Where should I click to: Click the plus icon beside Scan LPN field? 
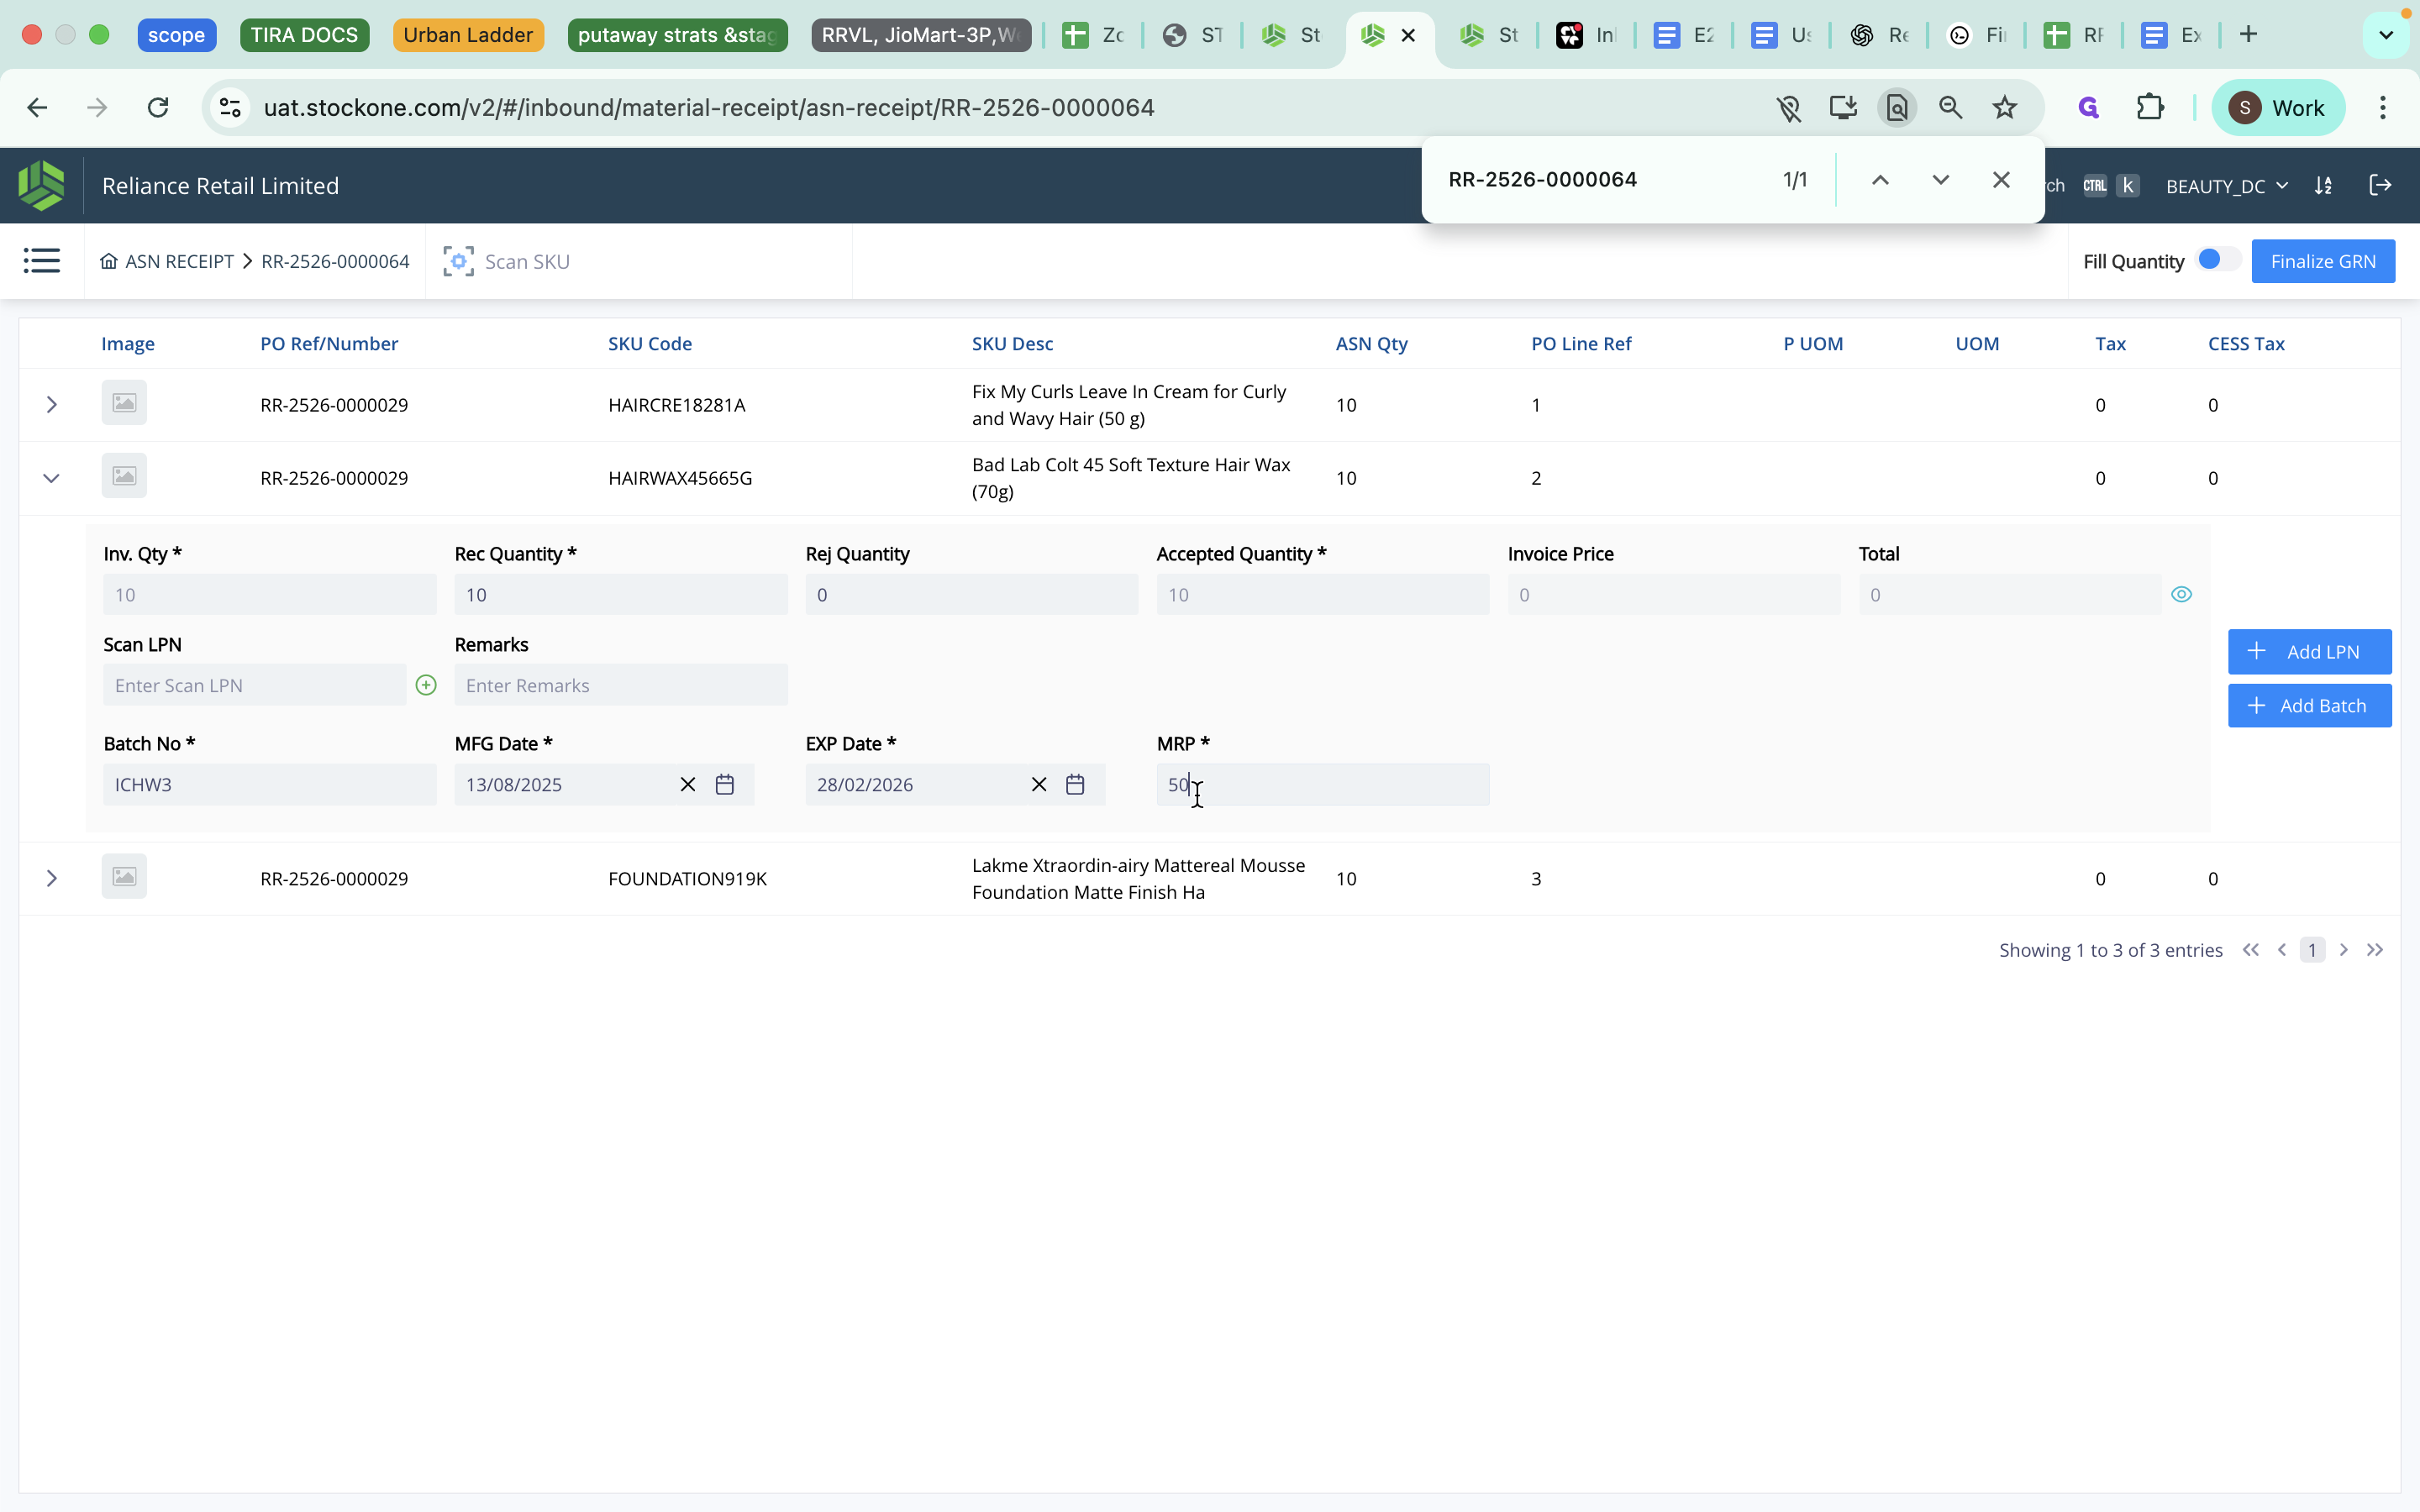click(427, 684)
